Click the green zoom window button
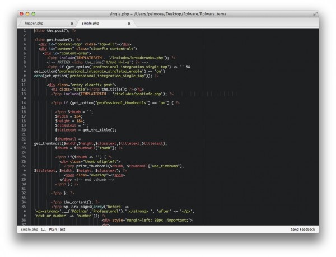The width and height of the screenshot is (336, 257). (34, 14)
